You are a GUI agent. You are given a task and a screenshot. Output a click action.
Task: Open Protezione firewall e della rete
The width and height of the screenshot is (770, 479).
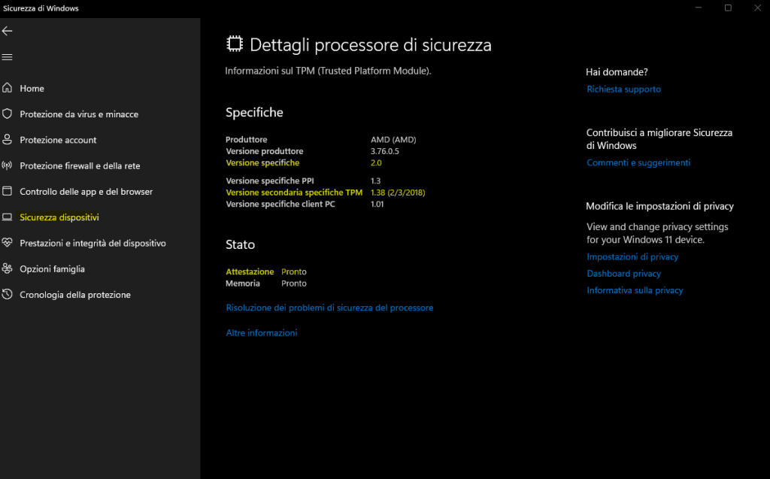click(x=80, y=165)
